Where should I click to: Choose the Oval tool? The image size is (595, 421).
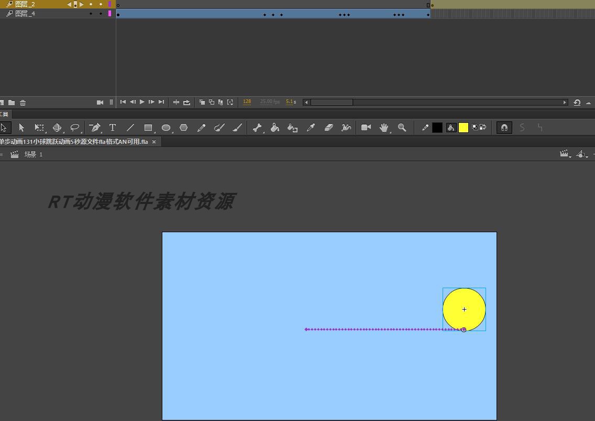click(x=166, y=128)
